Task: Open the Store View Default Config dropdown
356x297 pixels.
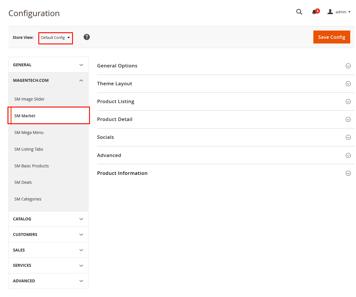Action: click(55, 38)
